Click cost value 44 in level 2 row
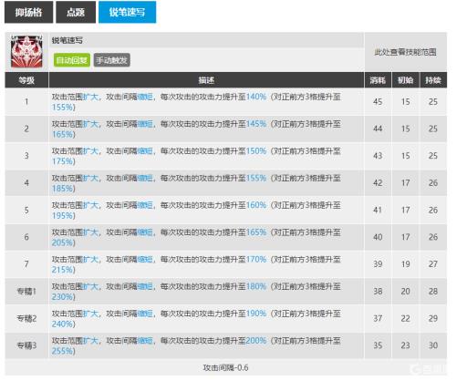467x381 pixels. coord(378,129)
